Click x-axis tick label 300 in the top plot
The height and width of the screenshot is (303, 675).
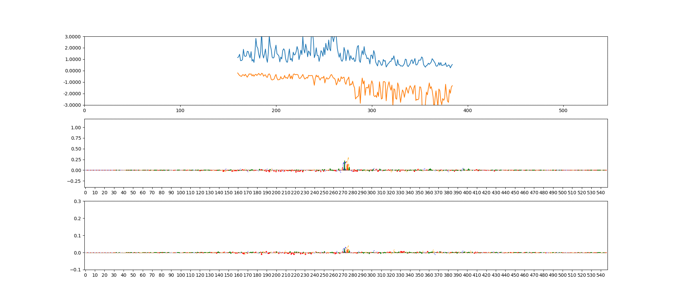coord(372,110)
